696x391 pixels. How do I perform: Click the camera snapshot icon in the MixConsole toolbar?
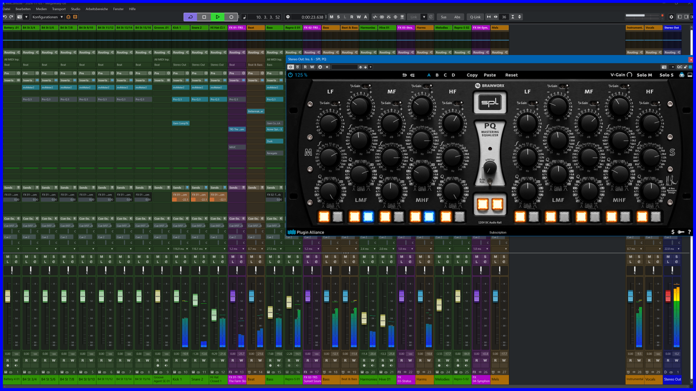point(20,17)
